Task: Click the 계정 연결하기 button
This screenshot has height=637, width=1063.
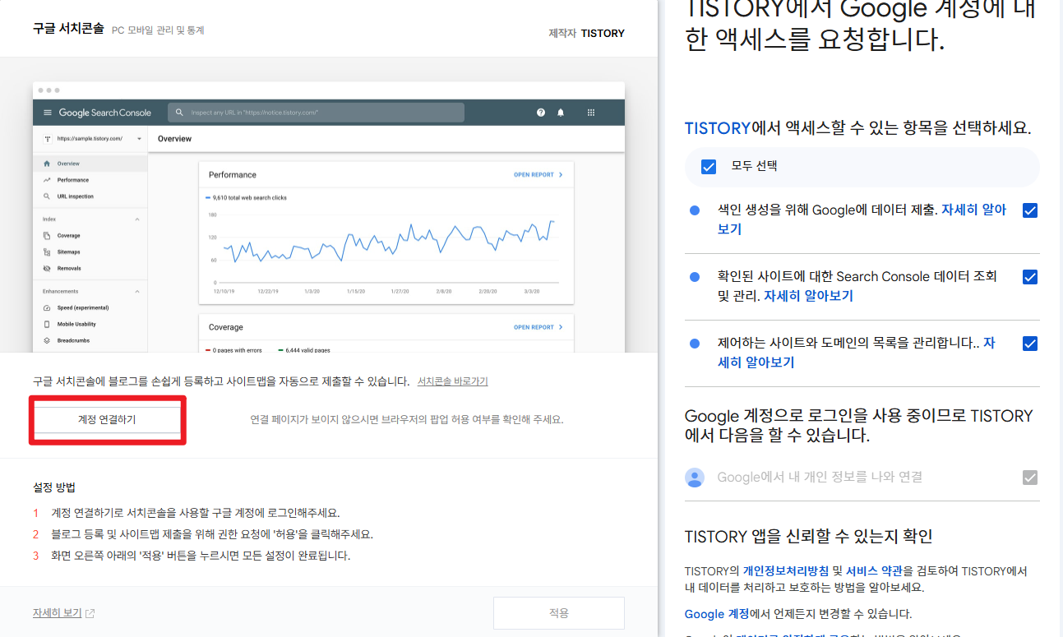Action: (x=107, y=420)
